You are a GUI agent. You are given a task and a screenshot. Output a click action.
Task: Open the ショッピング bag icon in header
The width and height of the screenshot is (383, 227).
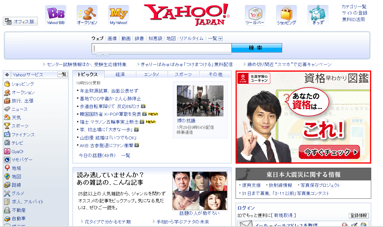tap(286, 15)
